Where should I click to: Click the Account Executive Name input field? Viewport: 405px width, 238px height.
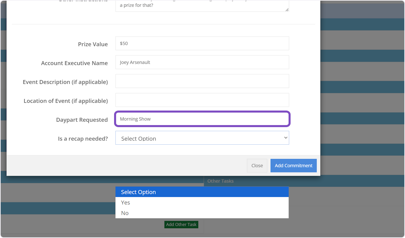tap(202, 63)
